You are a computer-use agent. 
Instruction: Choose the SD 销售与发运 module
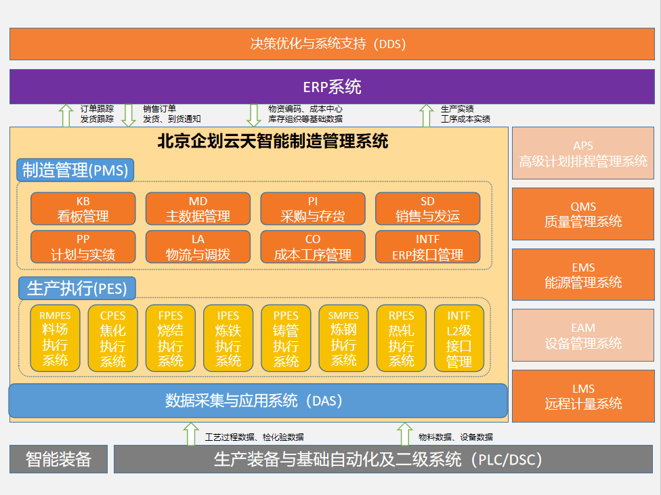427,209
